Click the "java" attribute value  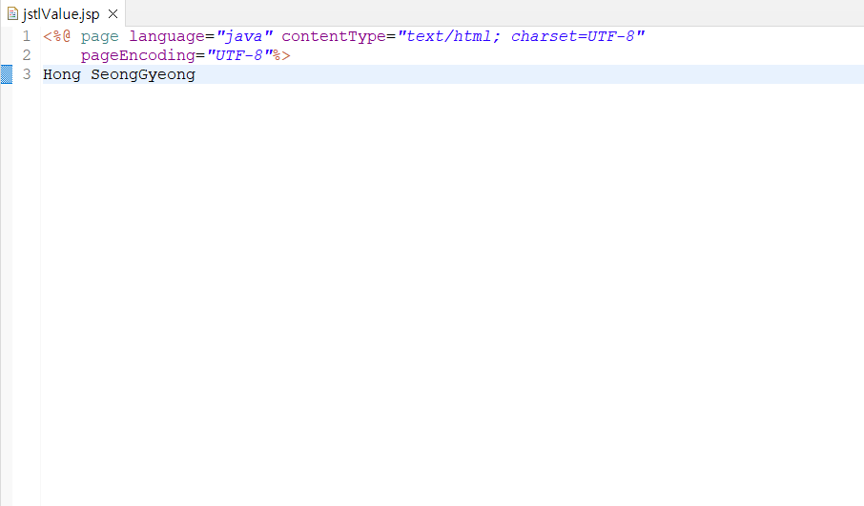pyautogui.click(x=244, y=36)
